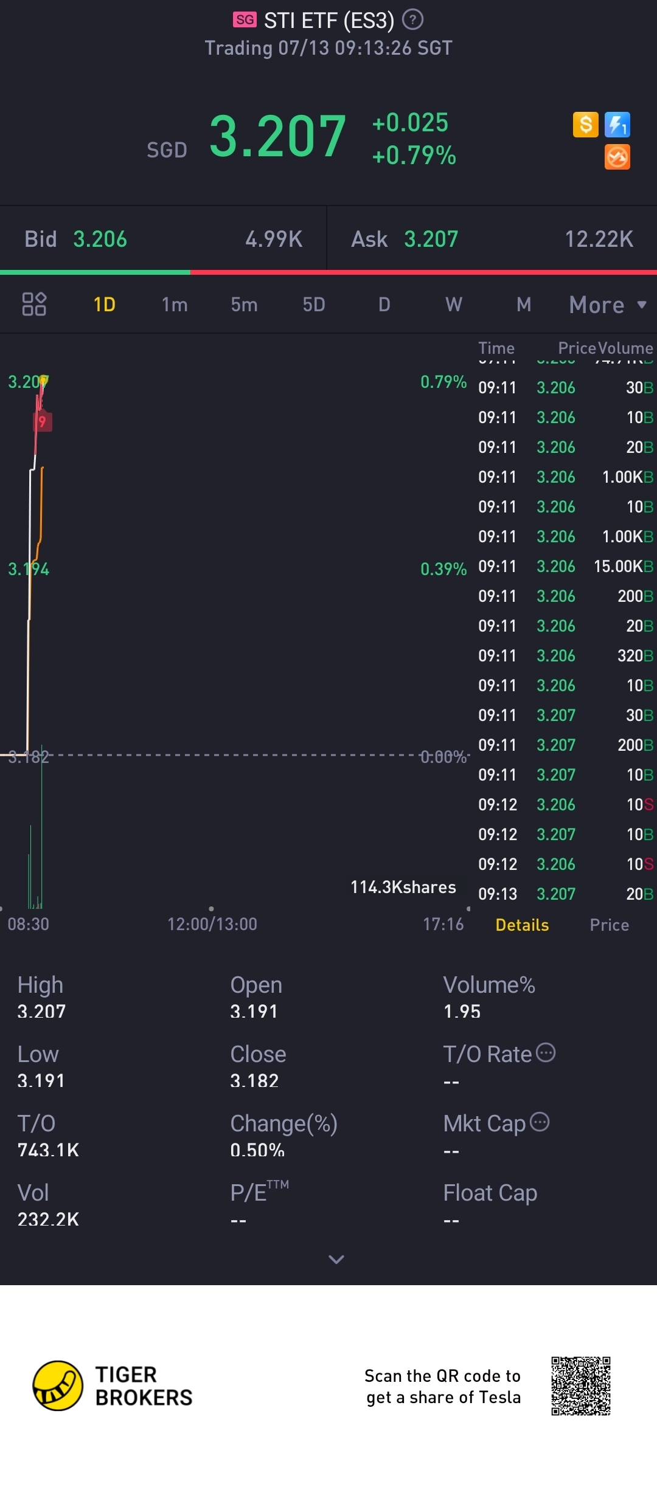Tap the T/O value 743.1K
The height and width of the screenshot is (1487, 657).
coord(49,1150)
